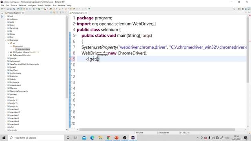The width and height of the screenshot is (251, 141).
Task: Open the File menu
Action: [2, 5]
